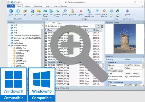Screen dimensions: 145x102
Task: Close the Thumbnail preview panel
Action: (143, 22)
